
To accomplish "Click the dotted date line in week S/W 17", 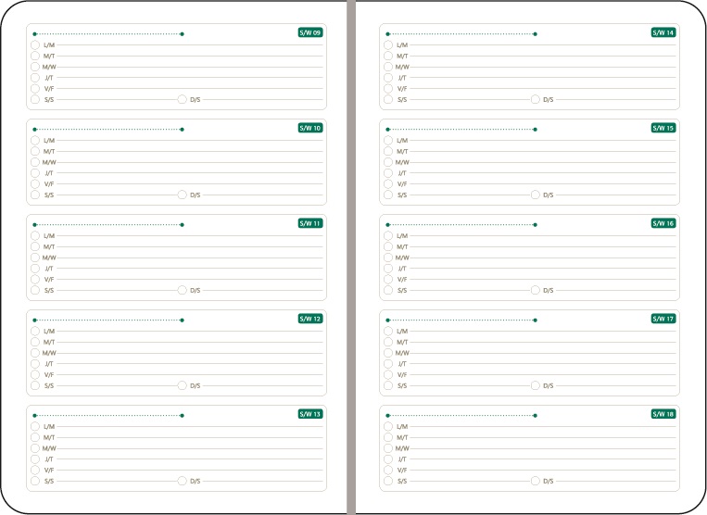I will (x=461, y=320).
